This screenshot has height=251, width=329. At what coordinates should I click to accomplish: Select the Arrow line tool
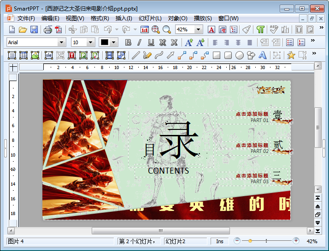tap(170, 55)
